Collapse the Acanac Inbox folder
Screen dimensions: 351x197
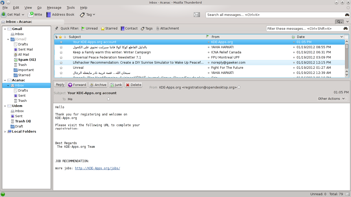(x=8, y=85)
